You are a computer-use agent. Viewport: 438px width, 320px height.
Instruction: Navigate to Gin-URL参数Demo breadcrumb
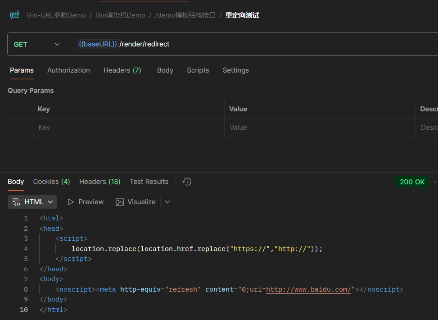(x=56, y=15)
